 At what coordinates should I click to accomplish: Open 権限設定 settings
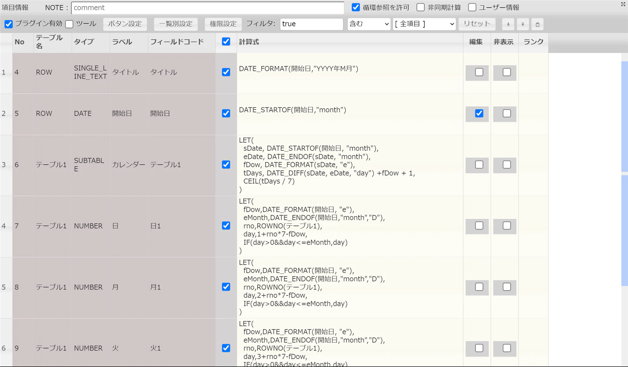pyautogui.click(x=223, y=24)
